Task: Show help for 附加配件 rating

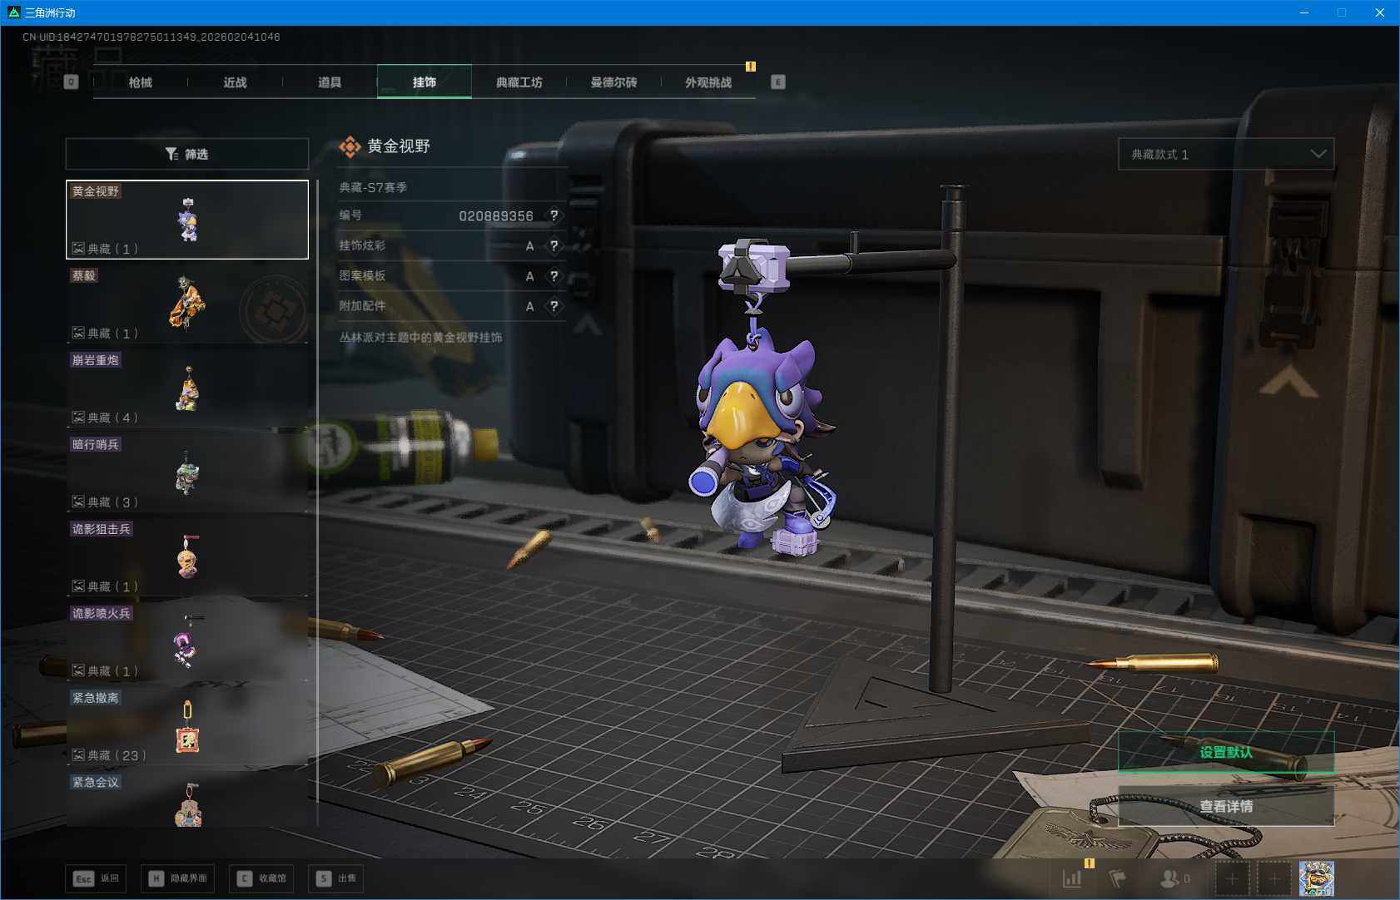Action: point(554,306)
